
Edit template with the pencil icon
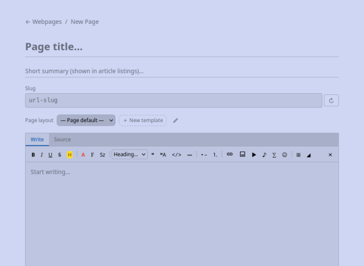(176, 120)
